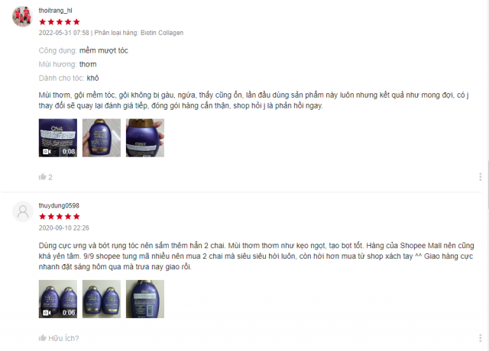This screenshot has height=351, width=489.
Task: Click the five-star rating of thoitrang_hl
Action: coord(60,22)
